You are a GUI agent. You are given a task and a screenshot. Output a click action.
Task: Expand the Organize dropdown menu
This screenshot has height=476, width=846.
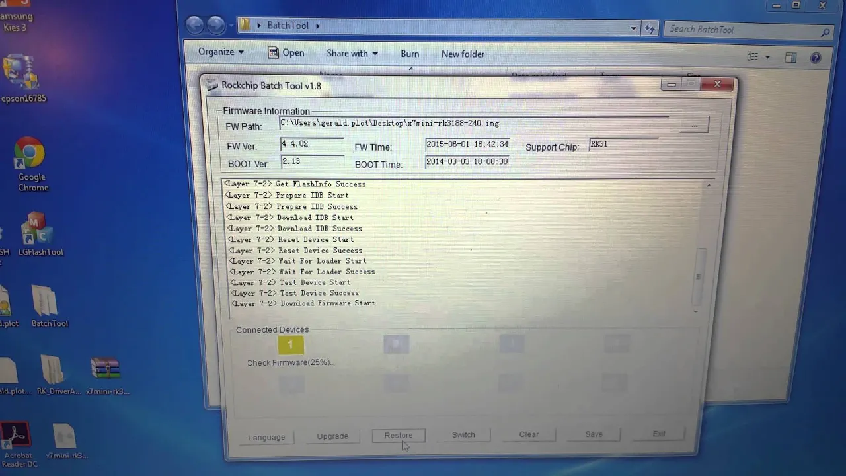221,52
